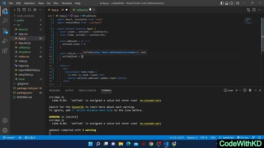Open the first no-unused-vars link in terminal
Image resolution: width=264 pixels, height=148 pixels.
tap(150, 100)
